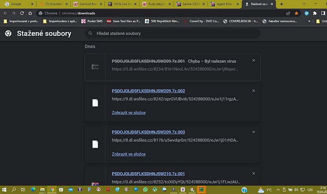Click file icon of 209.7z.002 download
Screen dimensions: 327x194
point(95,103)
